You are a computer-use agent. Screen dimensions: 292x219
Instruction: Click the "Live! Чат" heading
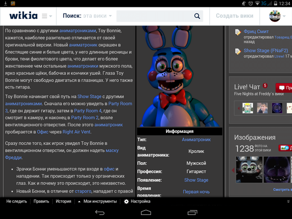pyautogui.click(x=247, y=87)
